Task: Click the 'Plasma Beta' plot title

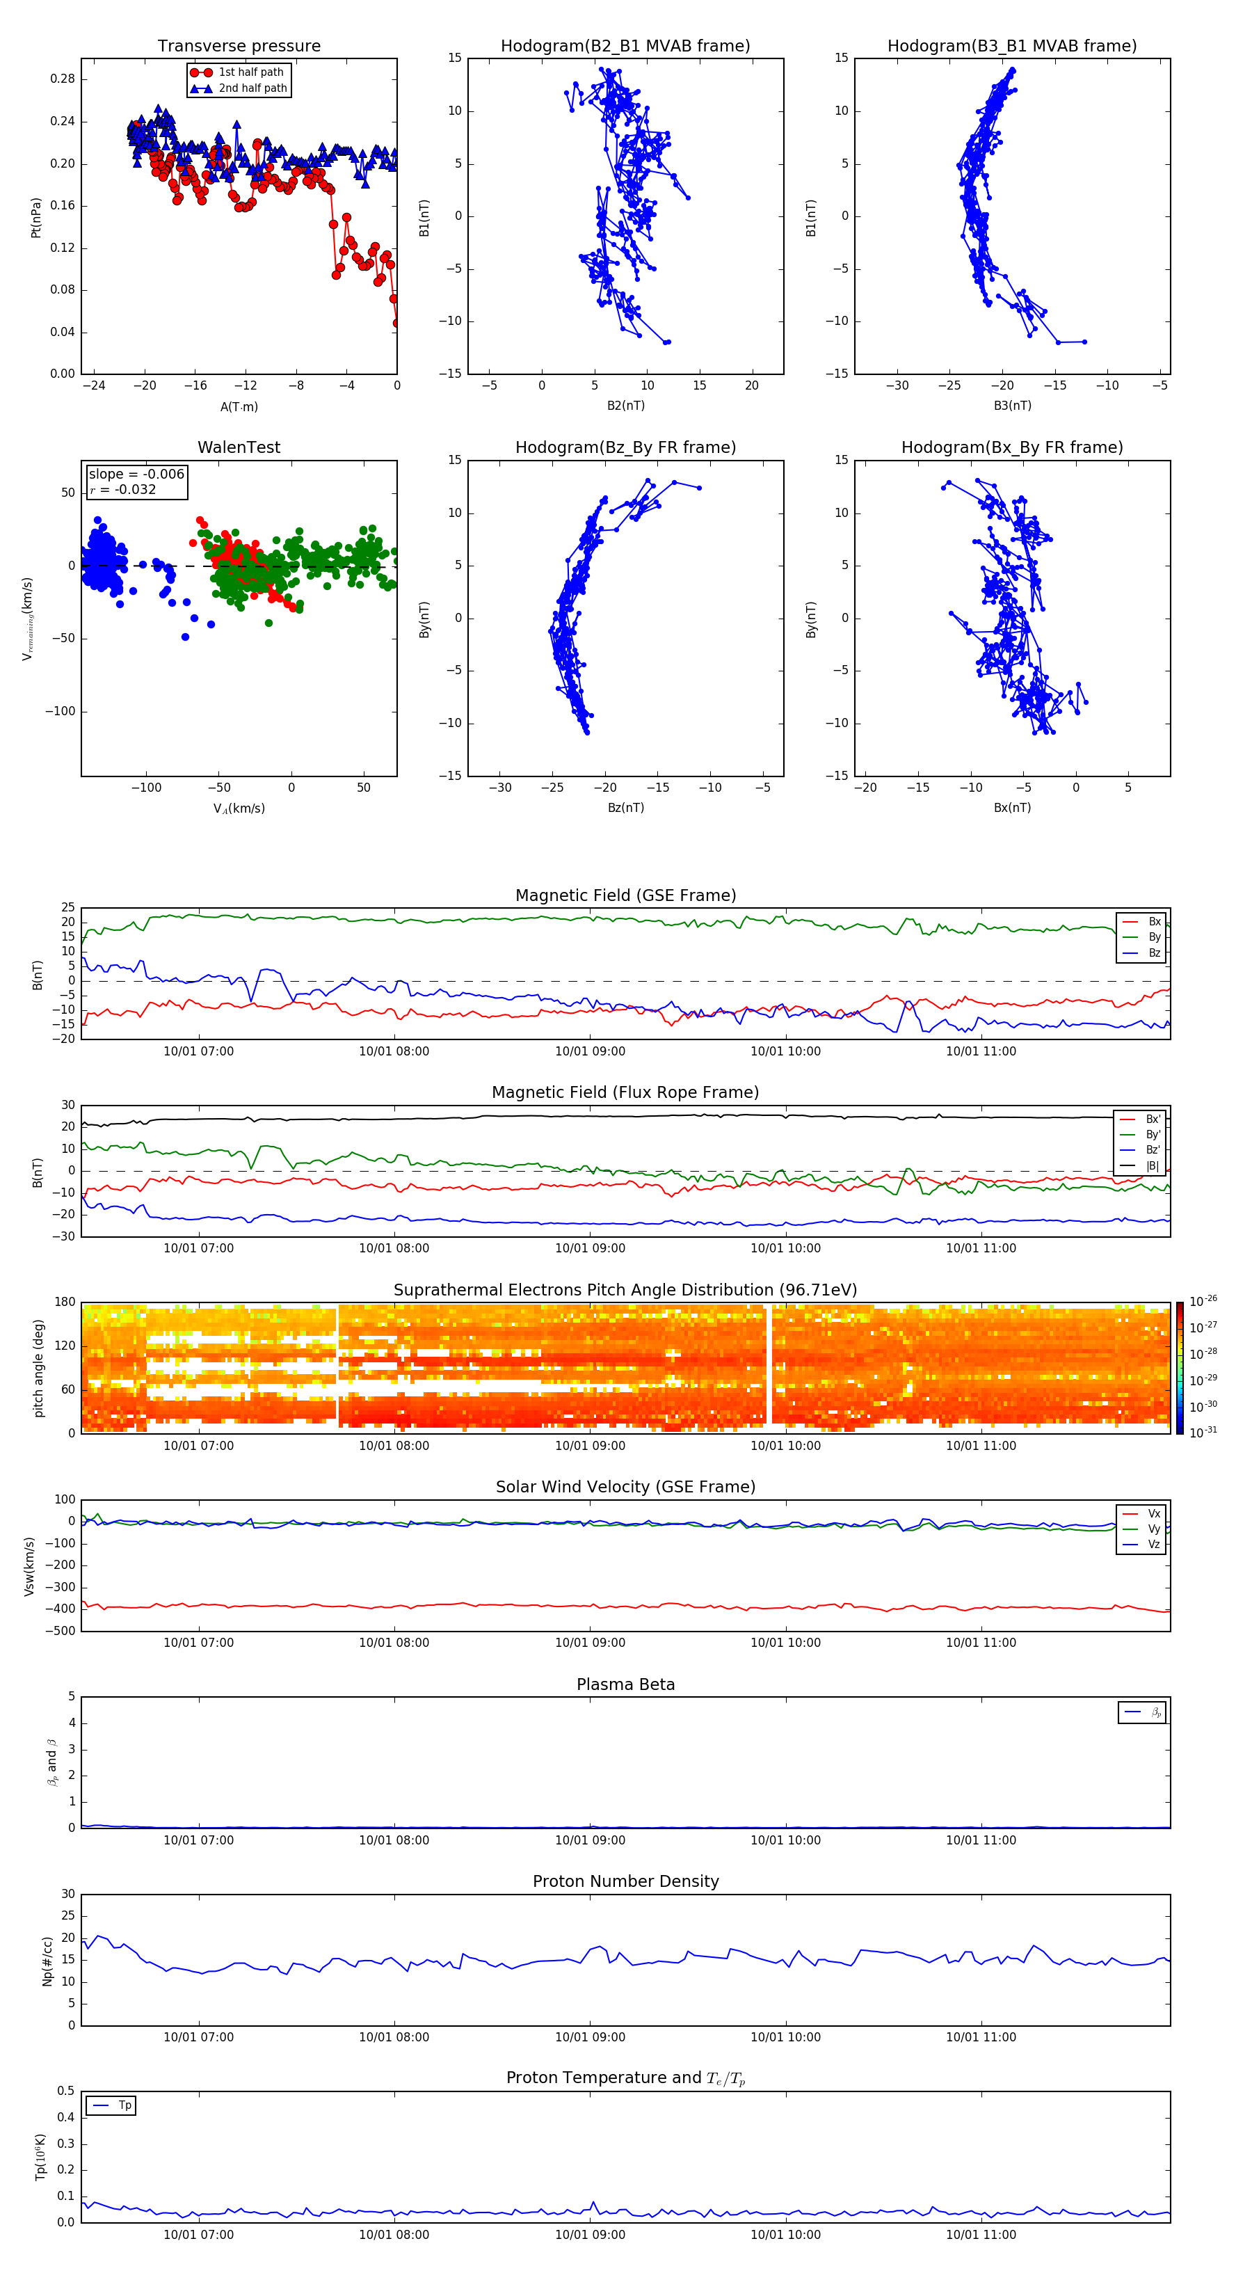Action: pyautogui.click(x=625, y=1684)
